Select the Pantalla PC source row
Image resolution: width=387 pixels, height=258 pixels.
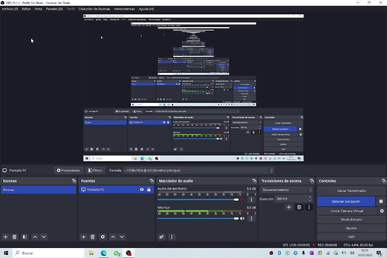[116, 190]
